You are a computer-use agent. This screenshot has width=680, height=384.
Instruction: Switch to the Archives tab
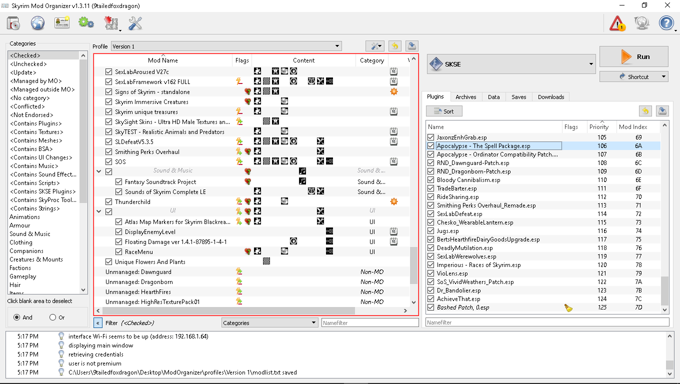(466, 97)
